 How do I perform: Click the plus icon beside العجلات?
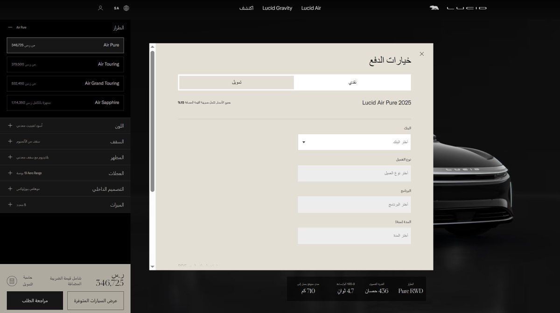coord(10,173)
